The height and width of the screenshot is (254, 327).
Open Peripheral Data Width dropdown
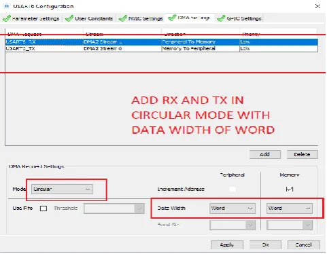point(233,208)
